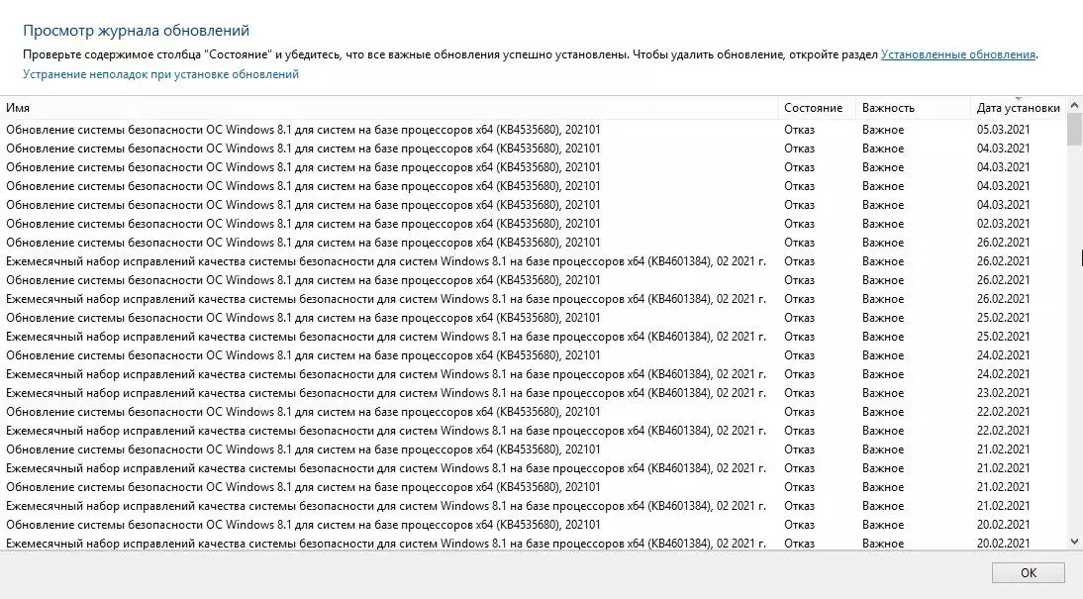
Task: Select the KB4535680 update dated 25.02.2021
Action: (x=533, y=317)
